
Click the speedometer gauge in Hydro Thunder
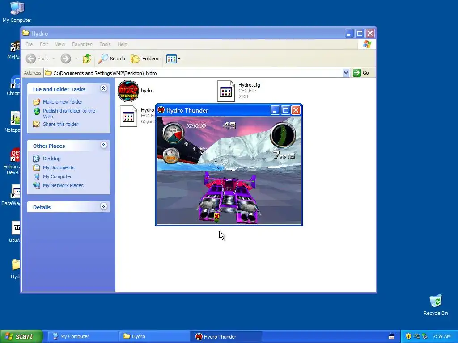tap(173, 133)
